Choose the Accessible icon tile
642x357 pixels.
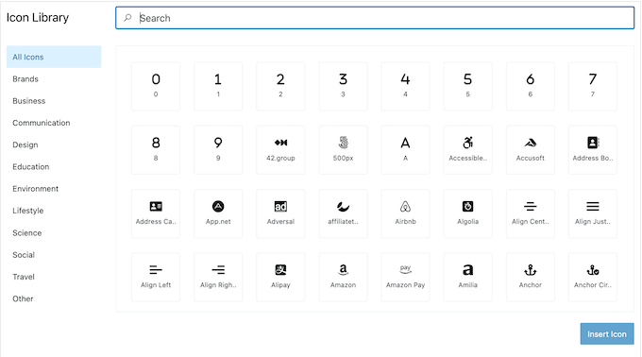[467, 150]
